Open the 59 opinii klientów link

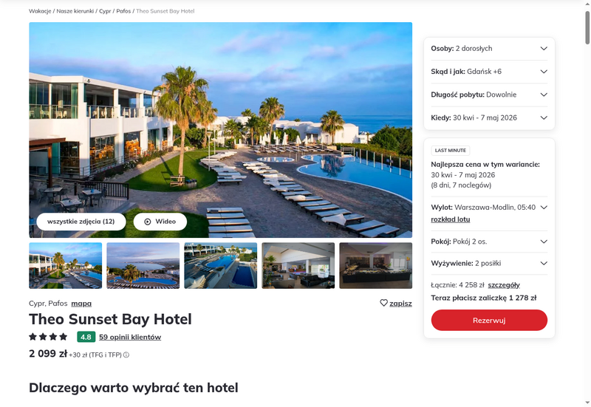pyautogui.click(x=130, y=338)
